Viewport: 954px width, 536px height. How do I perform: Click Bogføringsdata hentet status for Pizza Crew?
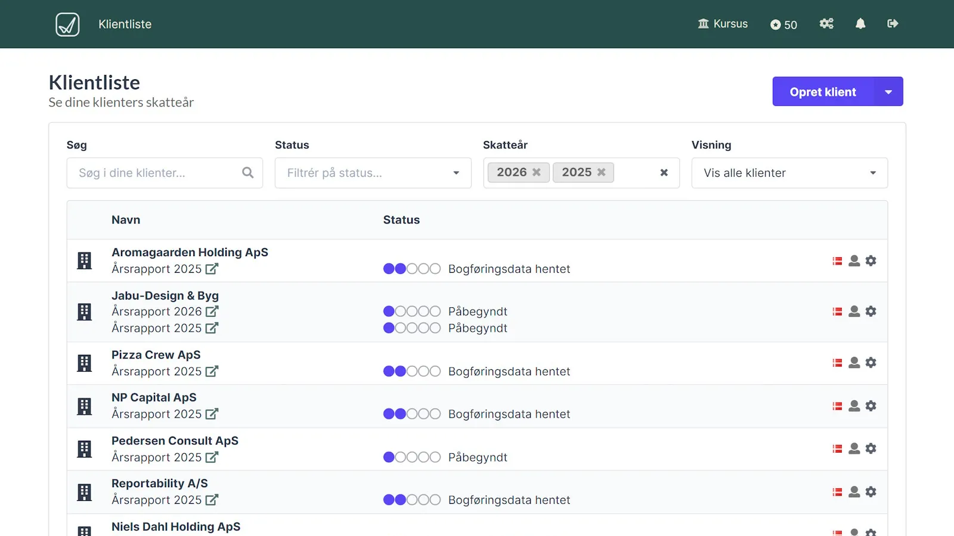pos(509,372)
